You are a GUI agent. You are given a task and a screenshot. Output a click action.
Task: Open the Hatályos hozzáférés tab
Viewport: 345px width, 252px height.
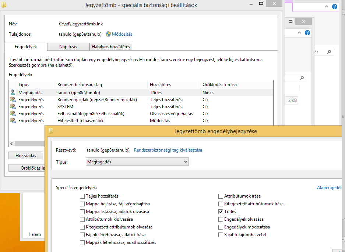pos(111,47)
